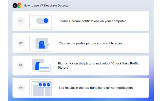Click the happy smiley face in results
This screenshot has width=162, height=101.
tap(40, 85)
